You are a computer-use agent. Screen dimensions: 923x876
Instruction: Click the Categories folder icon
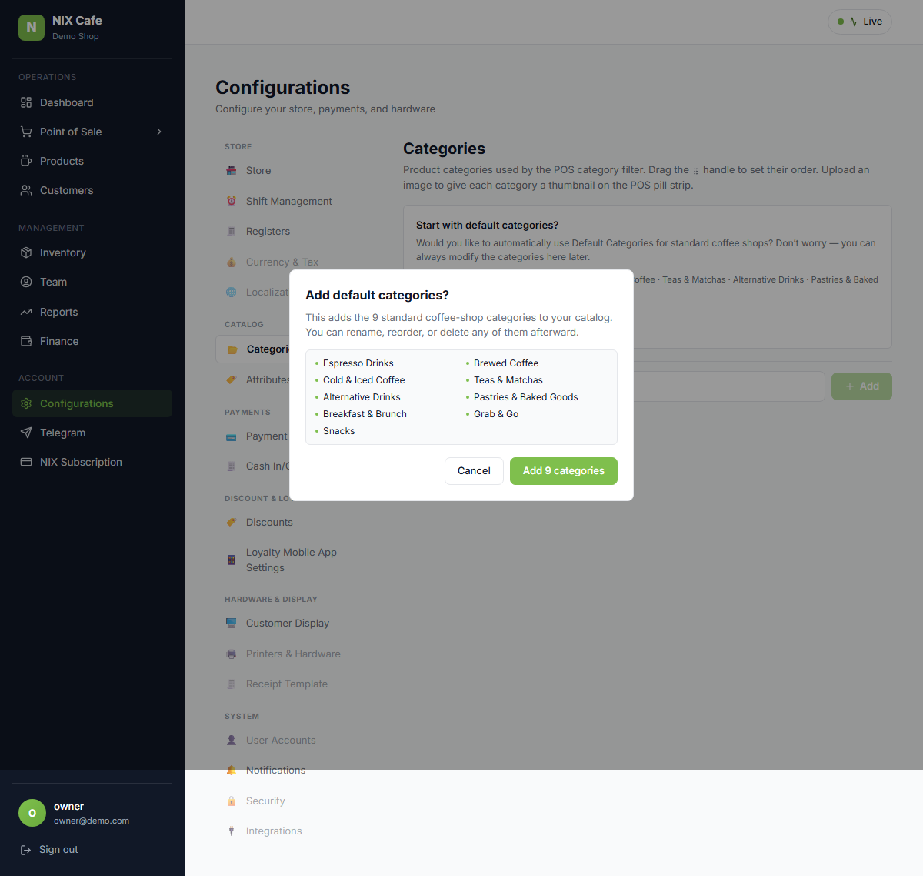[x=232, y=349]
